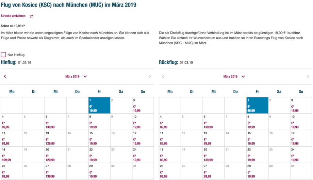313x180 pixels.
Task: Select March 1 return flight for 49,99
Action: (257, 106)
